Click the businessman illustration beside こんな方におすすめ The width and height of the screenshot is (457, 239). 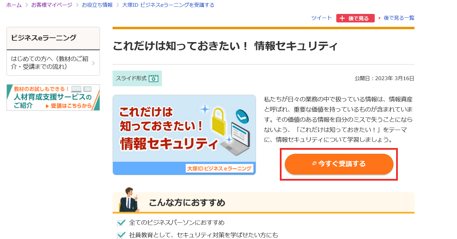(129, 200)
